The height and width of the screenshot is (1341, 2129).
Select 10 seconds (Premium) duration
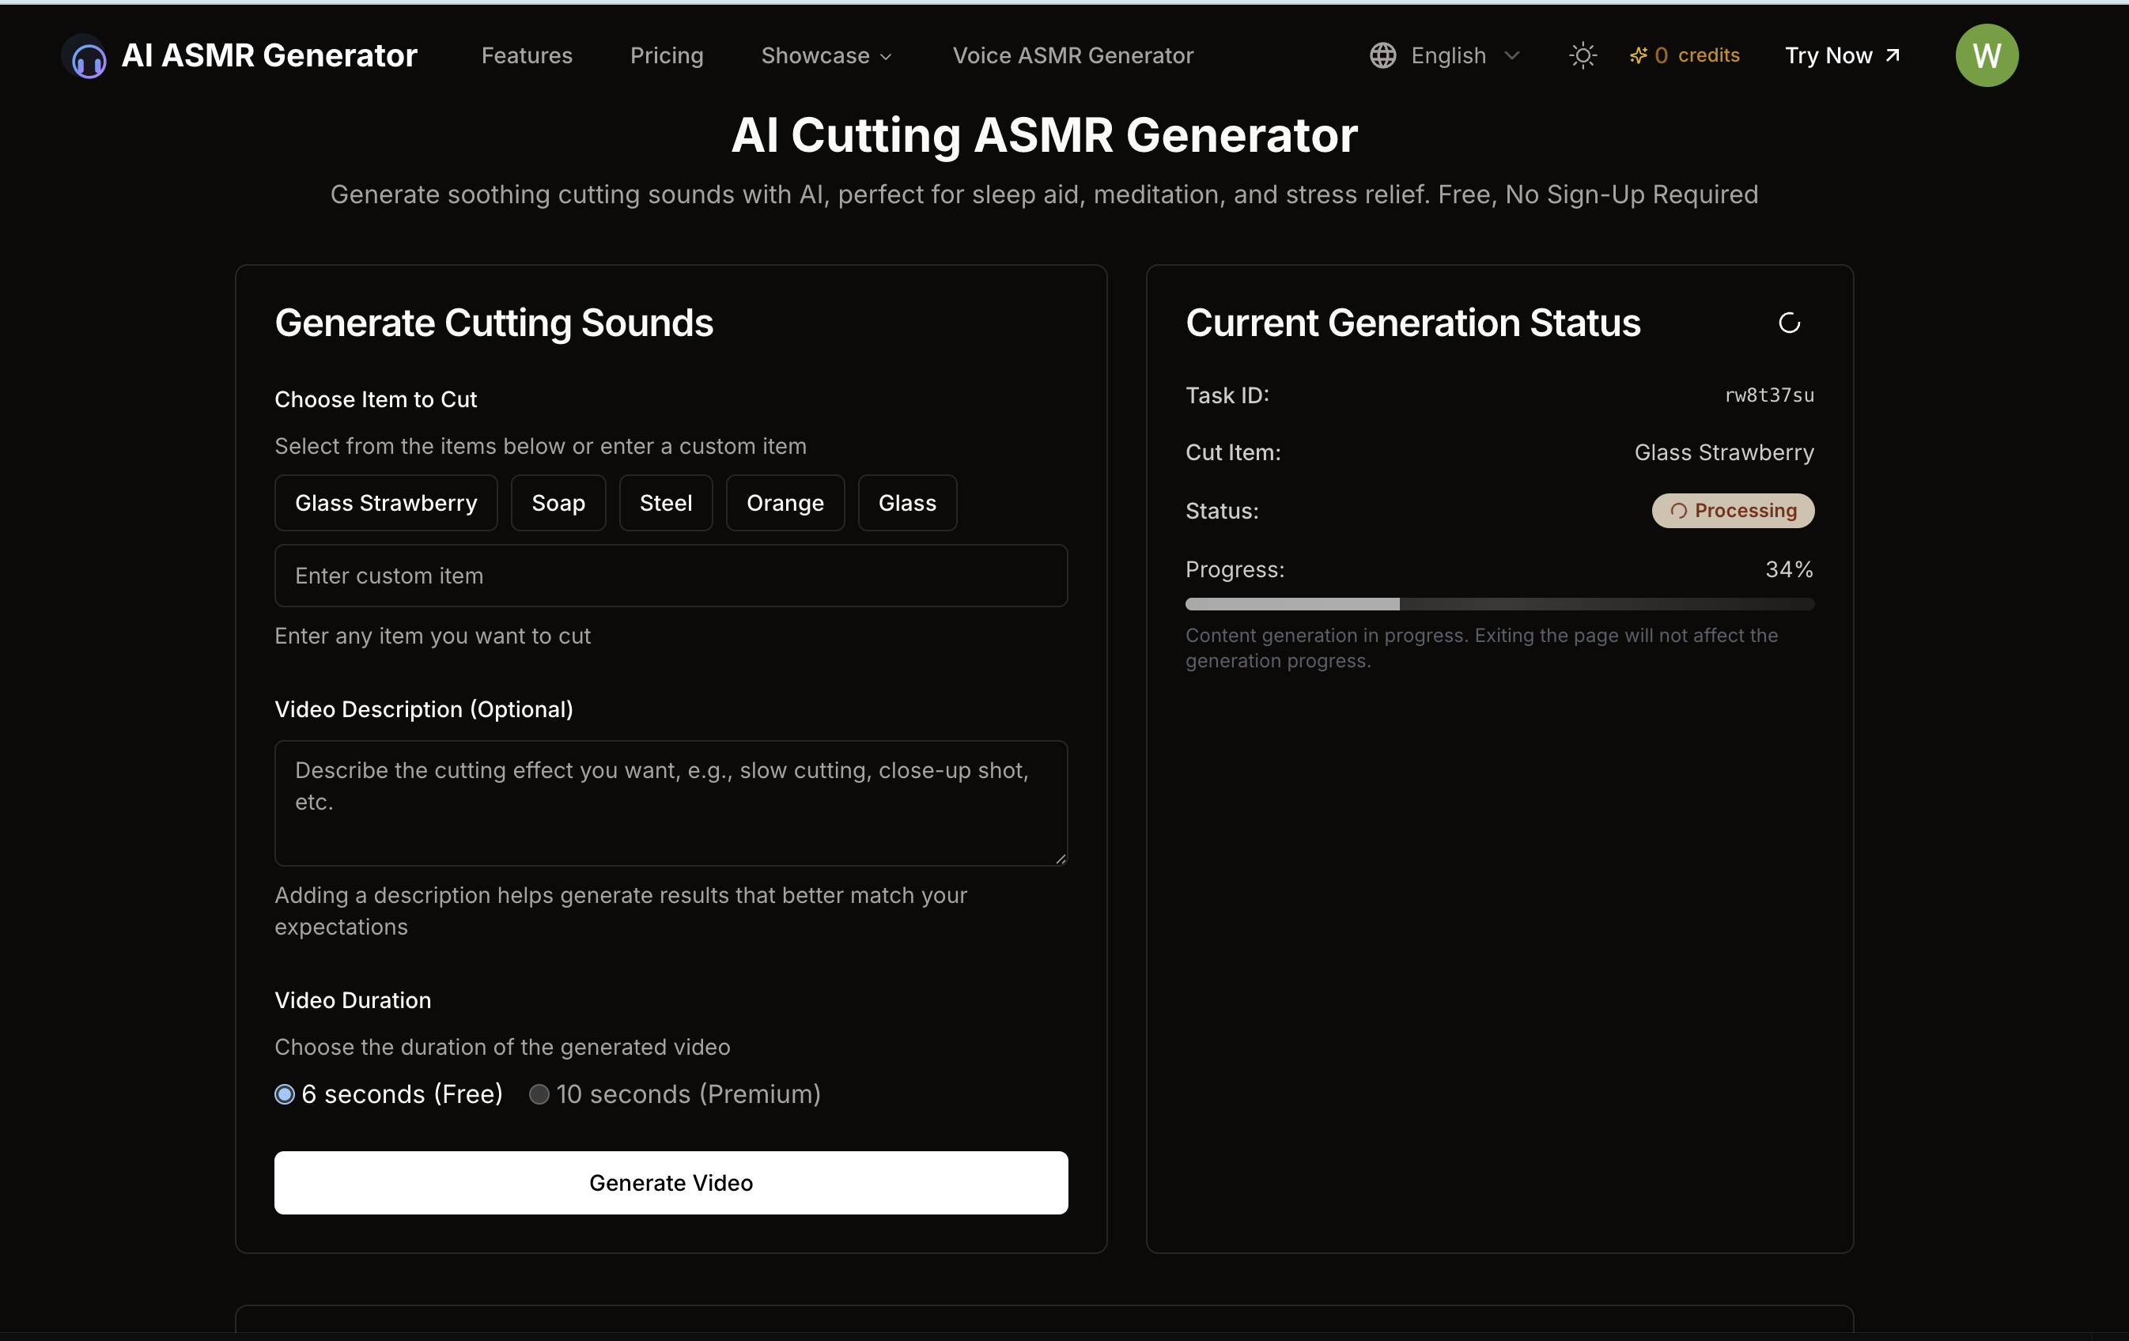pos(539,1094)
